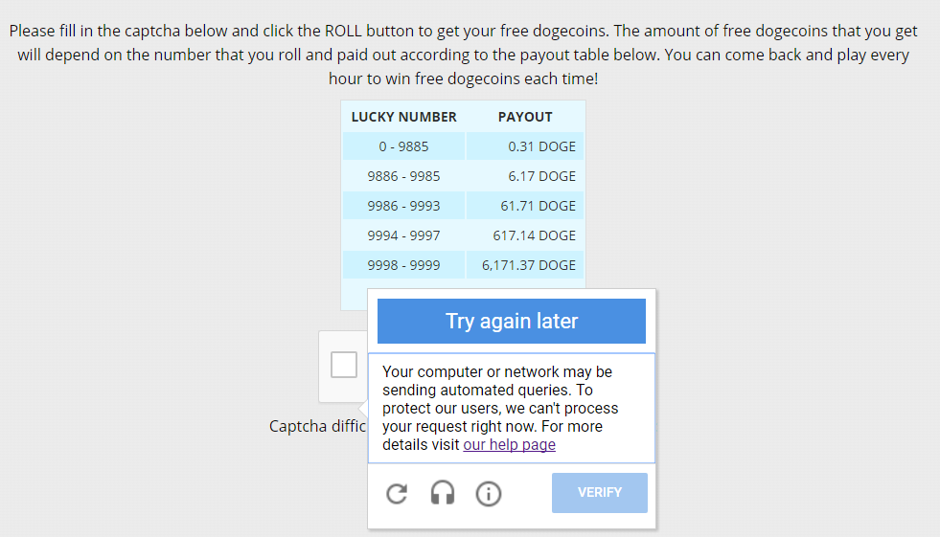Select the 9994 - 9997 range cell
The width and height of the screenshot is (940, 537).
pos(404,235)
